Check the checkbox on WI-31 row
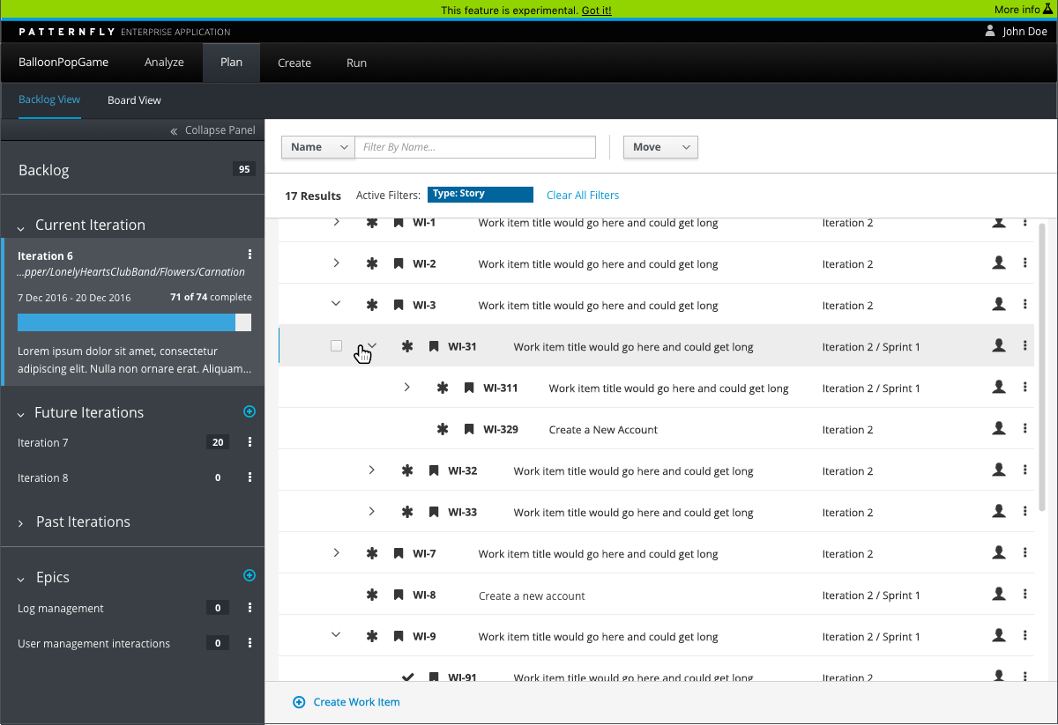The height and width of the screenshot is (725, 1058). [336, 346]
